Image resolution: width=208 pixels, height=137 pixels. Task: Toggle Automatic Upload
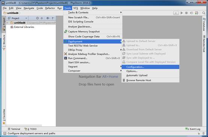[x=151, y=75]
